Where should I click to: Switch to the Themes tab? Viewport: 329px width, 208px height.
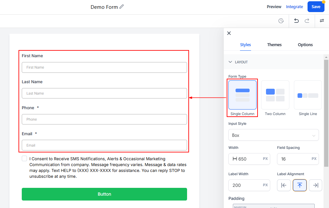274,45
